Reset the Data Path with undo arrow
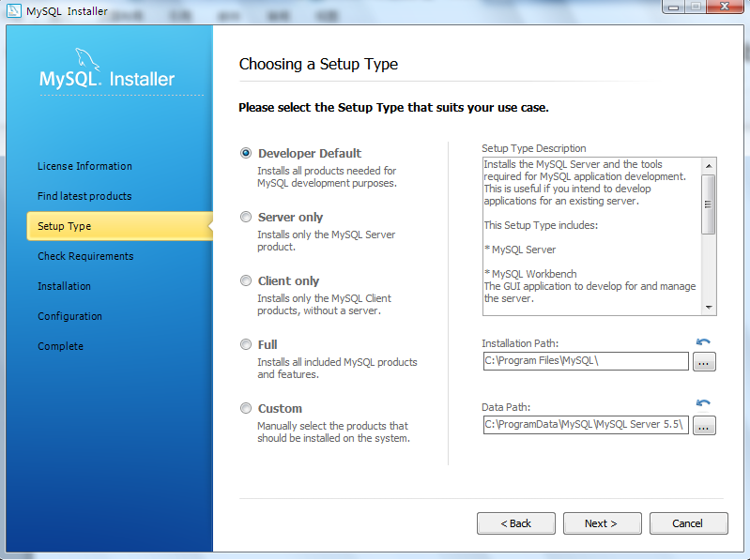Image resolution: width=750 pixels, height=560 pixels. 703,403
